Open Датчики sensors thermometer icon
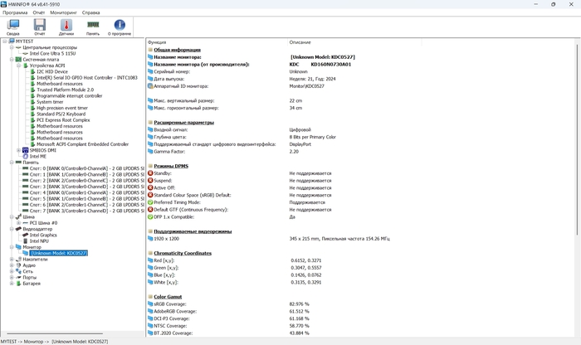The height and width of the screenshot is (345, 581). point(66,27)
